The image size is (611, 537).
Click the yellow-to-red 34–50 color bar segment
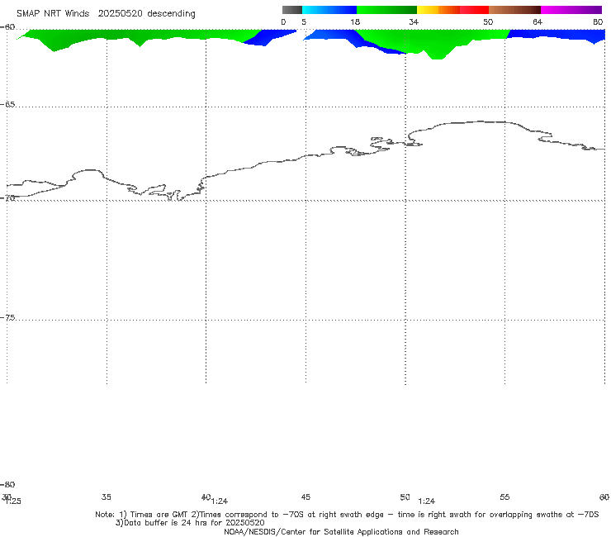pos(452,9)
